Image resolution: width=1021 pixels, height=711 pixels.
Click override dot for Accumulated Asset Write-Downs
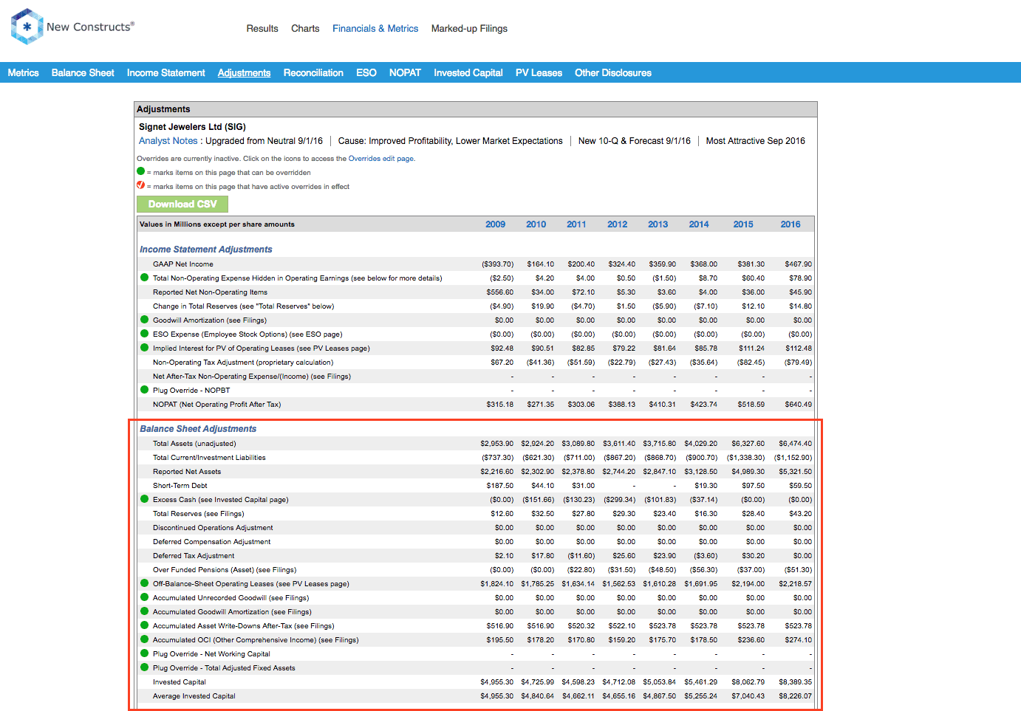point(144,625)
